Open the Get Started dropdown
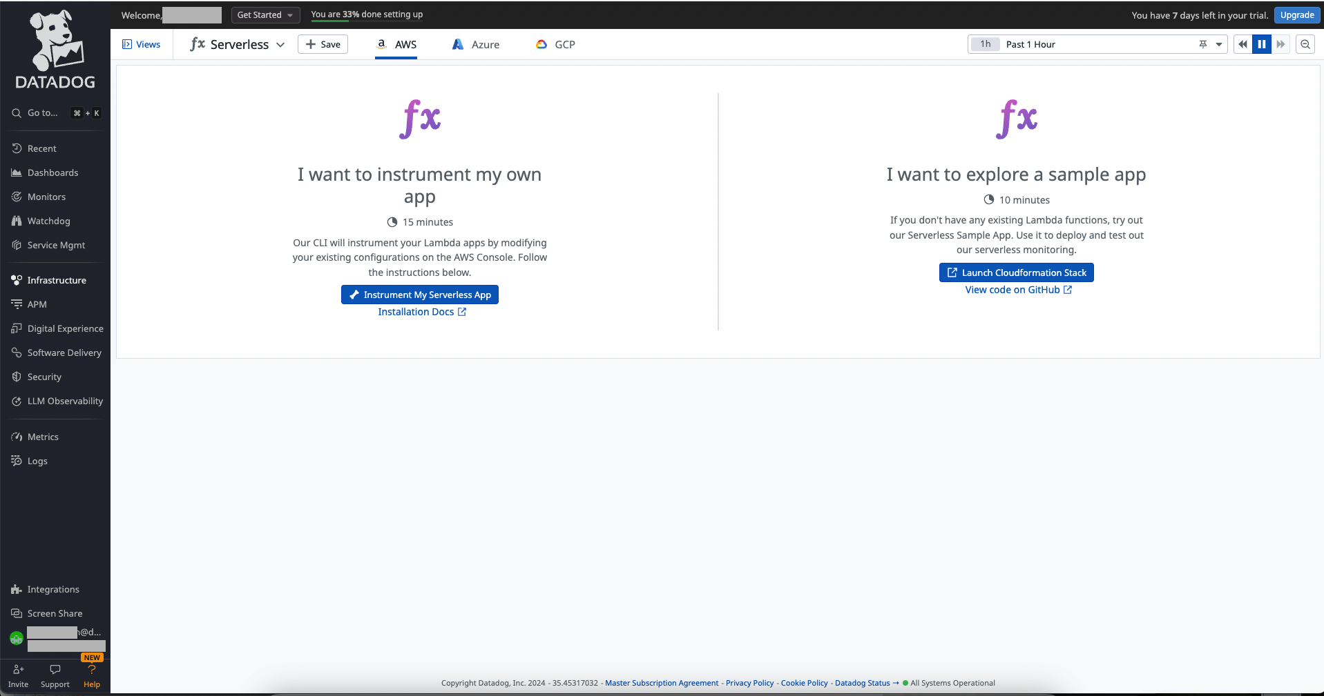The image size is (1324, 696). click(x=265, y=14)
